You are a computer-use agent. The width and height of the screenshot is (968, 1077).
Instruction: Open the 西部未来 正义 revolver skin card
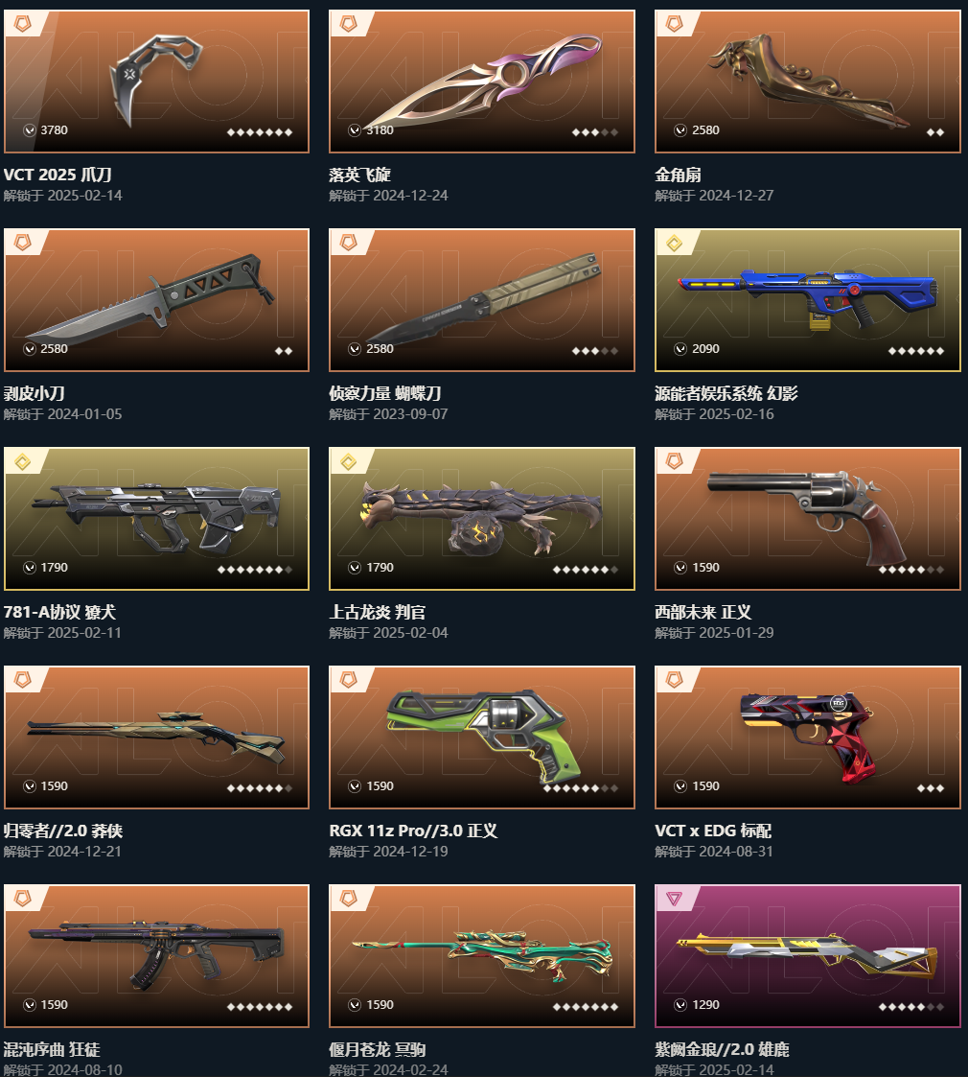tap(807, 519)
